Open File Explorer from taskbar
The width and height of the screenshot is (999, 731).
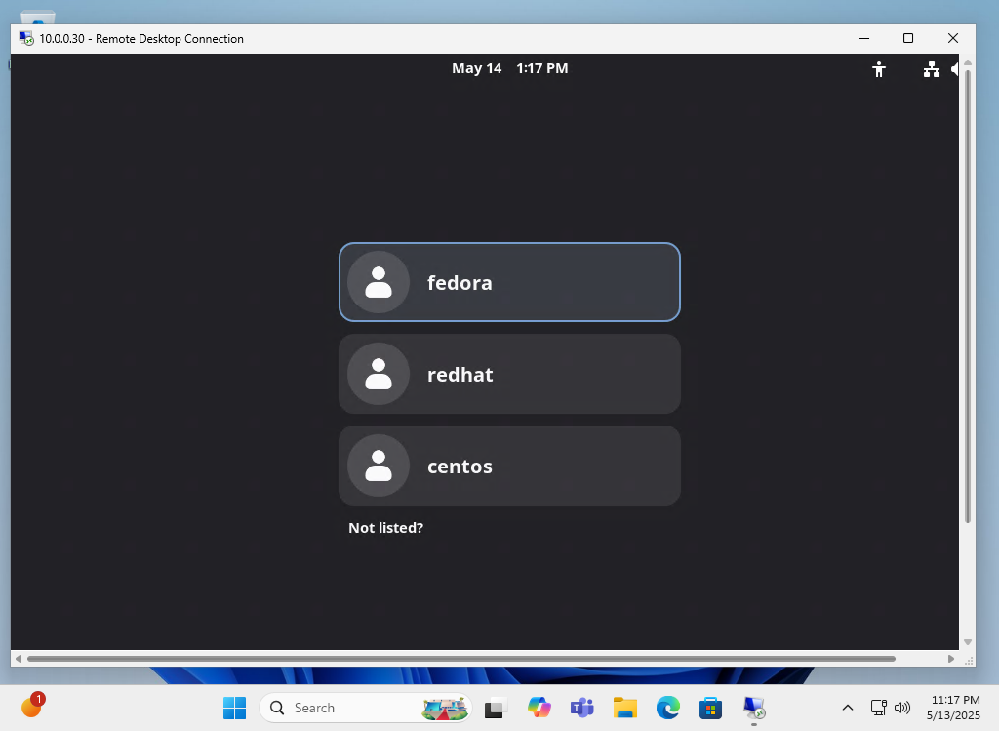tap(625, 708)
